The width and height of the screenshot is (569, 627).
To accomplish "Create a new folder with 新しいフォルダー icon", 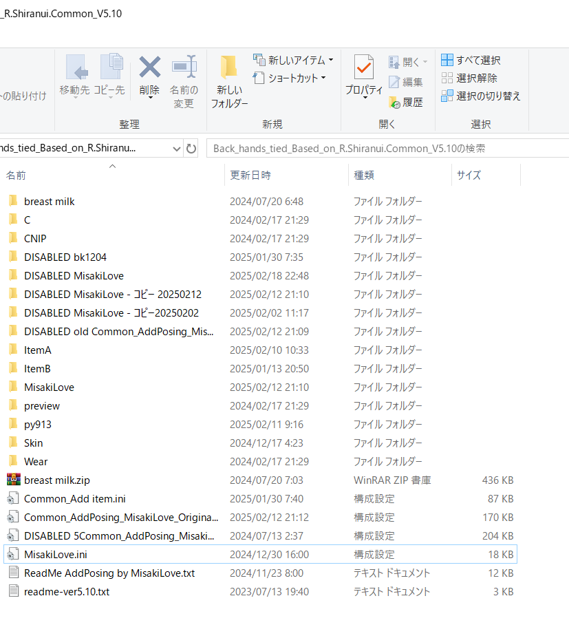I will tap(229, 68).
